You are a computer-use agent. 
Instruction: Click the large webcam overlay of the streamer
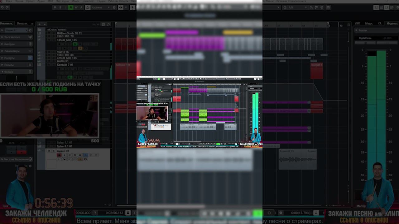coord(50,115)
